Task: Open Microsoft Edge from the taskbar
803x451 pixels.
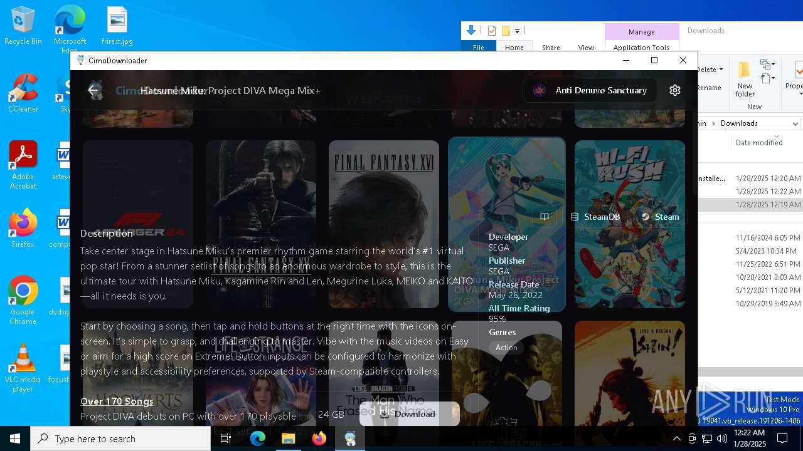Action: click(258, 438)
